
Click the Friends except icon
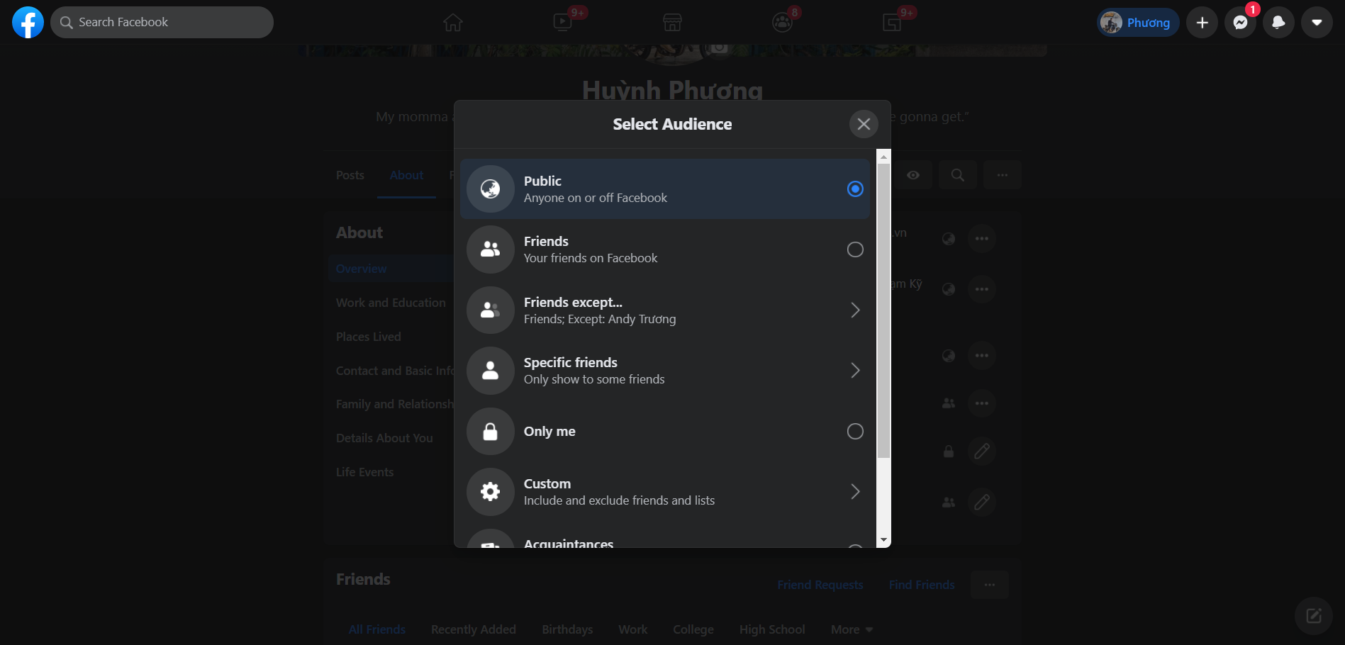click(490, 310)
